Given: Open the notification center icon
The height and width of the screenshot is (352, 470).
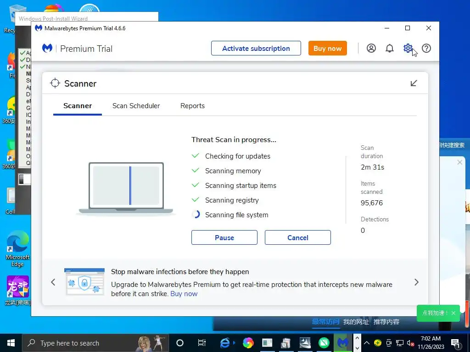Looking at the screenshot, I should tap(455, 343).
